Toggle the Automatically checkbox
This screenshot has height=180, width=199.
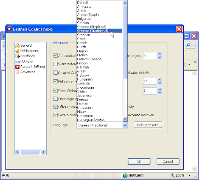[56, 56]
